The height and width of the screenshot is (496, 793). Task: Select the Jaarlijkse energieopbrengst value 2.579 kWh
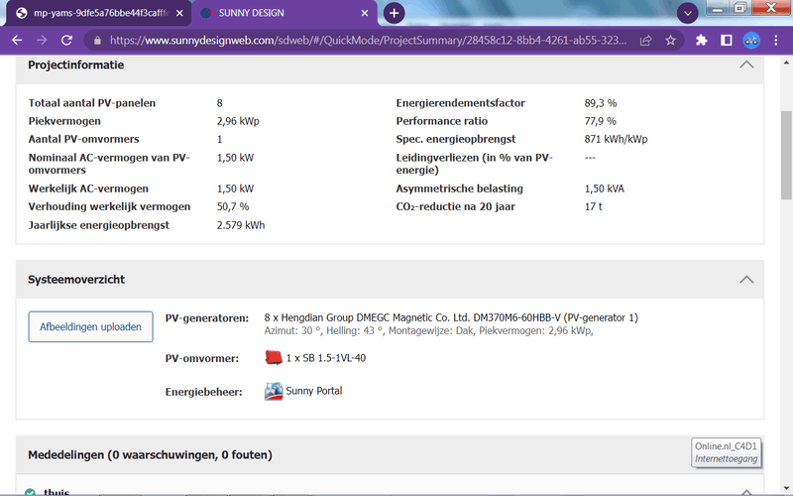click(241, 225)
